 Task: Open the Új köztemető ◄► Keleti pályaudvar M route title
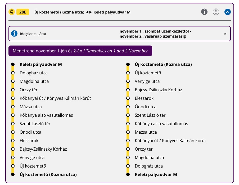82,12
